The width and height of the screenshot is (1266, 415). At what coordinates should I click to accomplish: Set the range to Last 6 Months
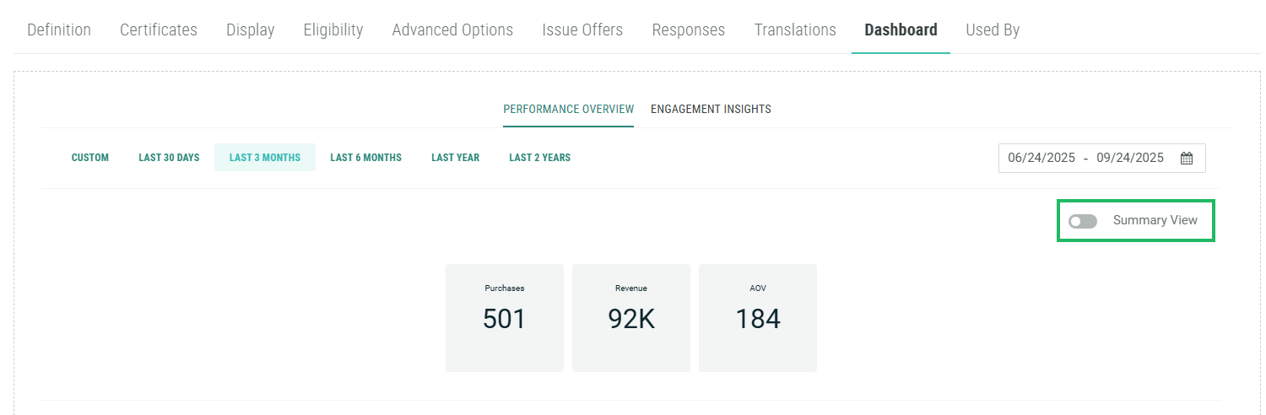point(365,158)
